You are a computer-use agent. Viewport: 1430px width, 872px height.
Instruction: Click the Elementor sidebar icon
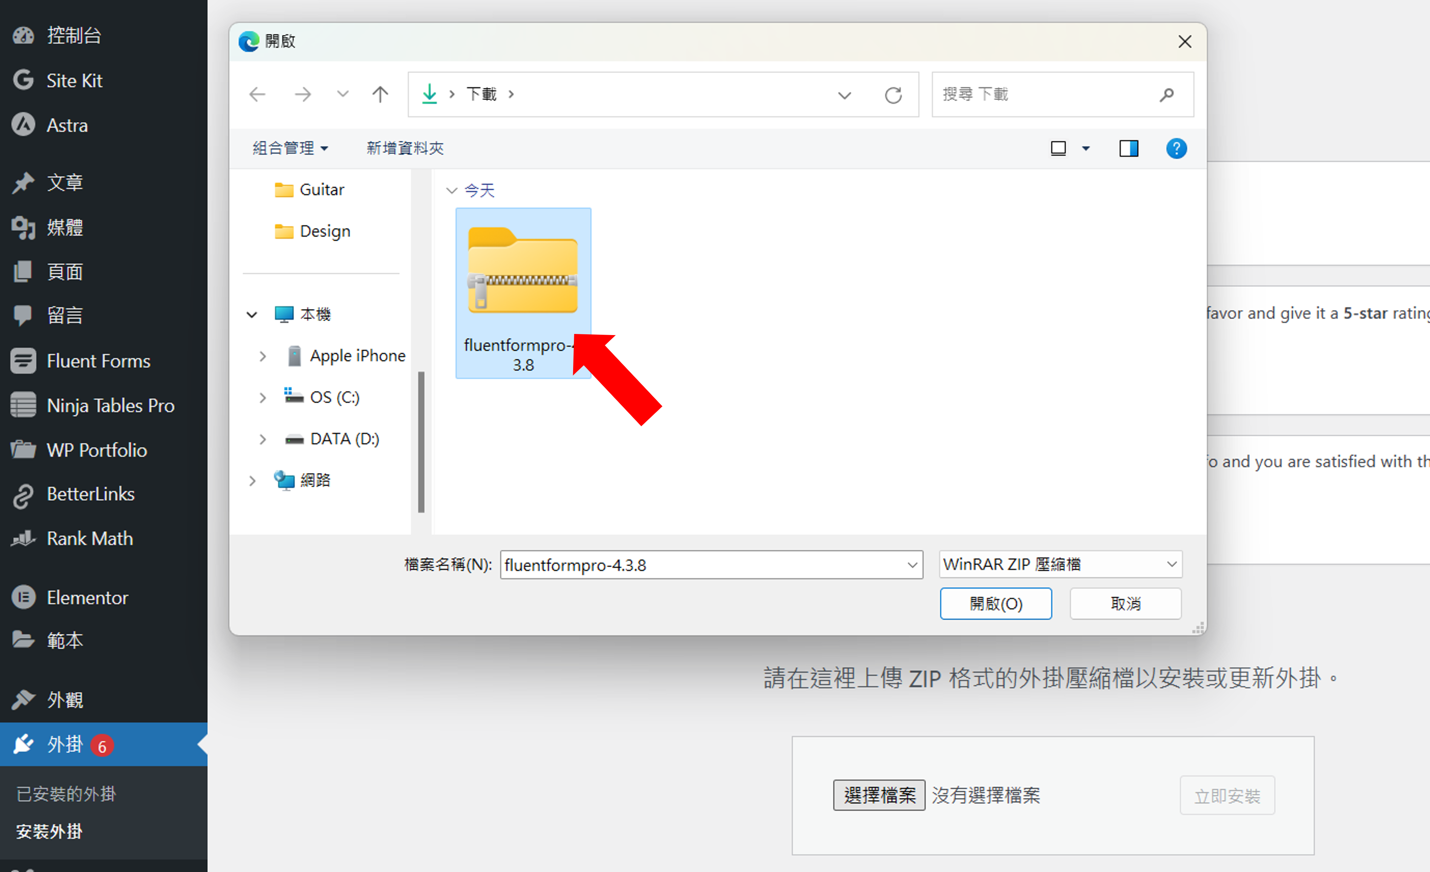(x=23, y=596)
